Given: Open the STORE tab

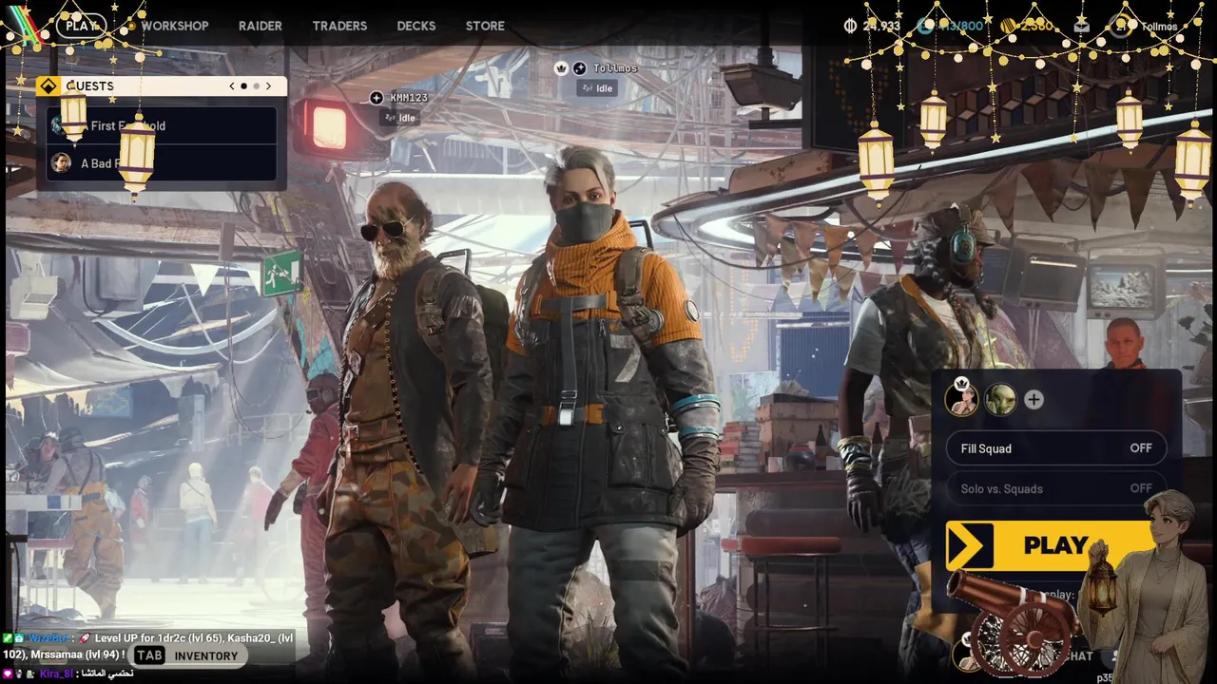Looking at the screenshot, I should pyautogui.click(x=485, y=26).
